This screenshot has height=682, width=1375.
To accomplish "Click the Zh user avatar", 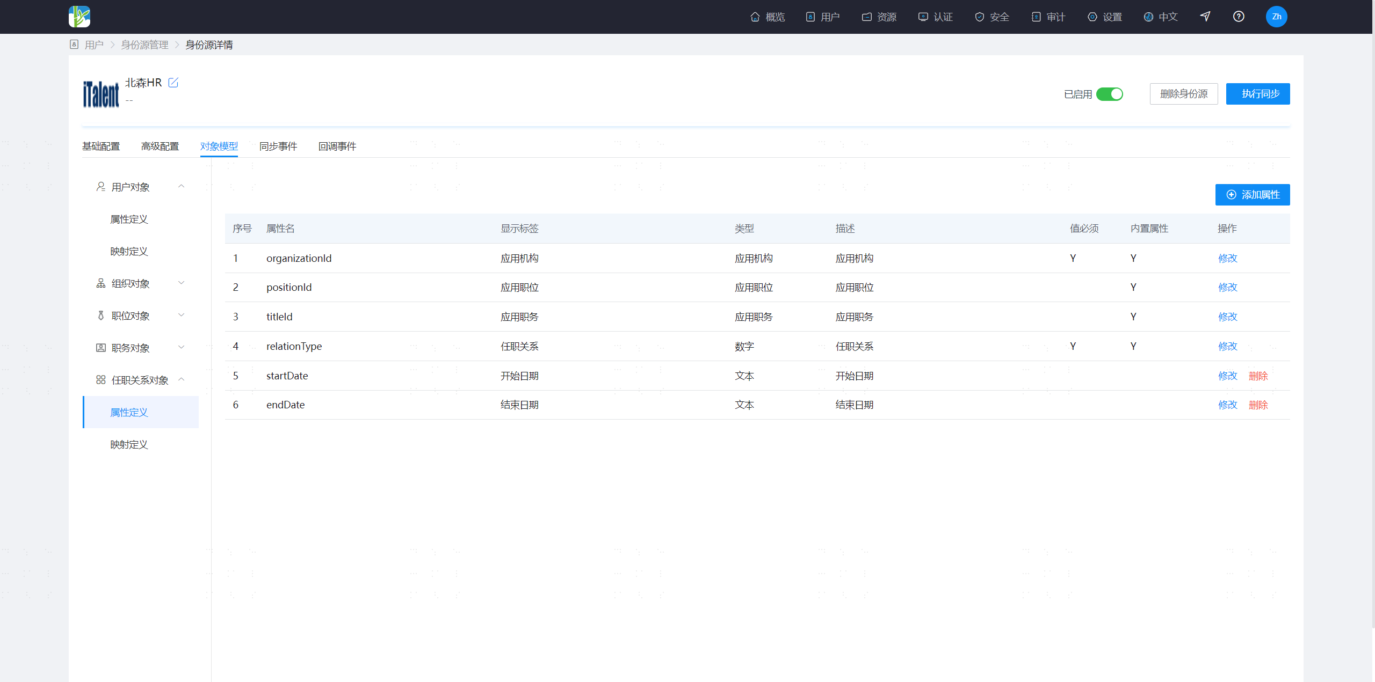I will tap(1276, 17).
